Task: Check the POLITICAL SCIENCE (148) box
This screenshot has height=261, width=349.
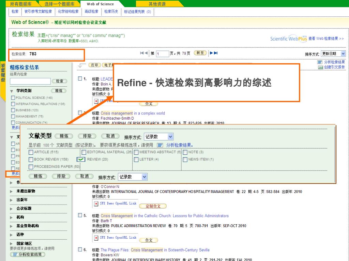Action: (x=13, y=98)
